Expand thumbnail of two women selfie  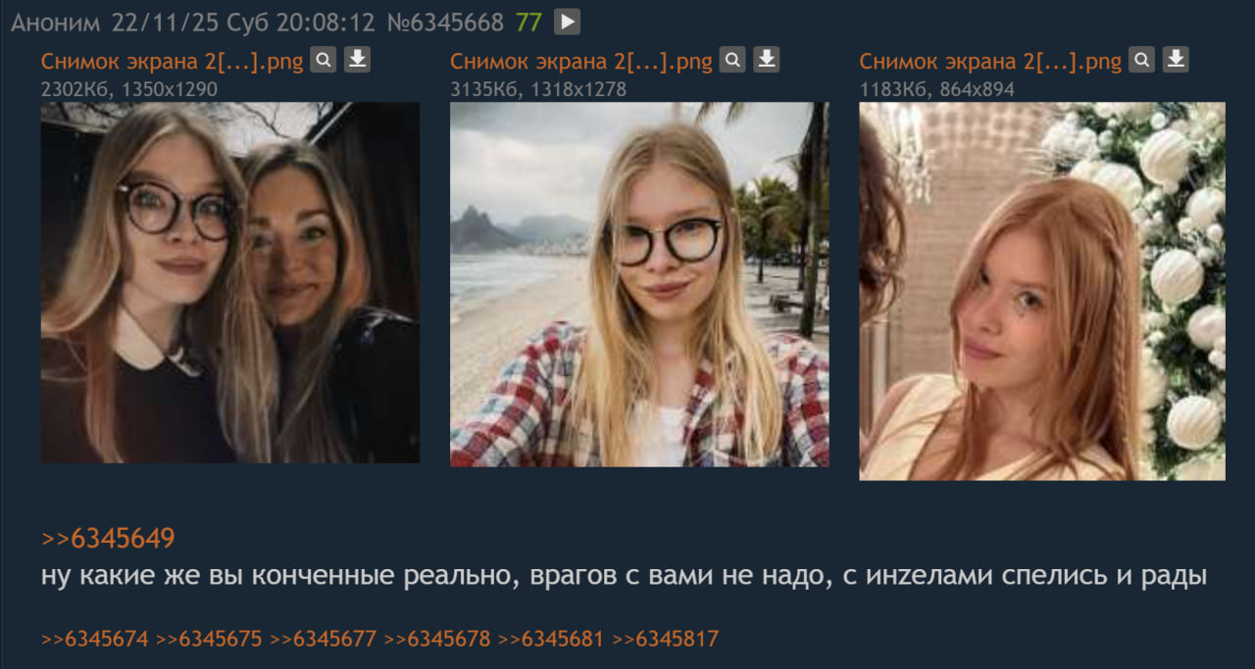[x=230, y=282]
